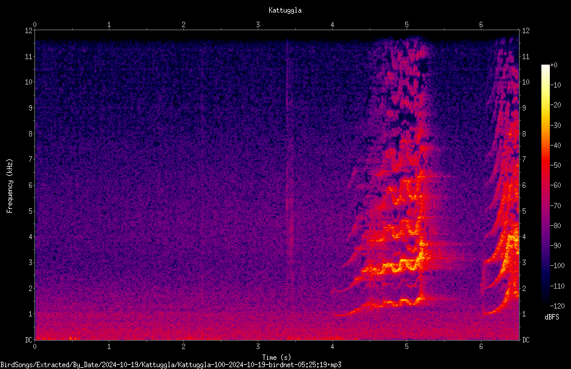Click the 3 second mark on the bottom axis
The width and height of the screenshot is (571, 369).
point(258,347)
